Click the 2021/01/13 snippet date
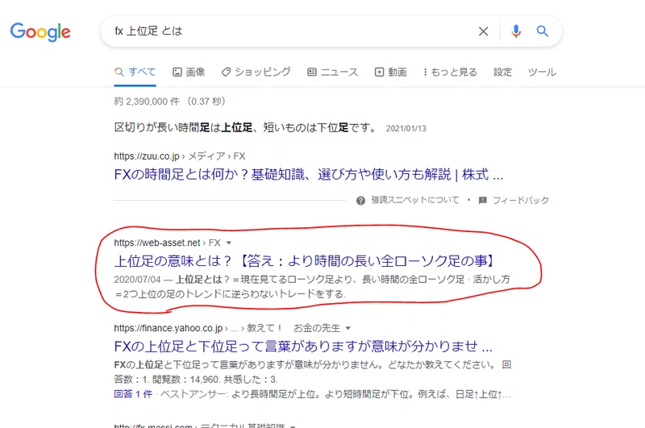 click(x=406, y=128)
